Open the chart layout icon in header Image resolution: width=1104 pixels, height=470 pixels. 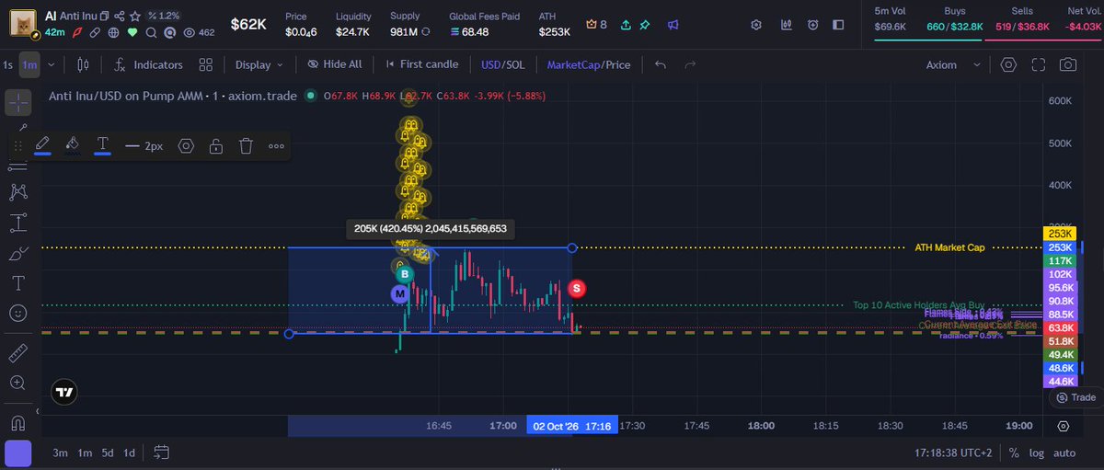(786, 25)
